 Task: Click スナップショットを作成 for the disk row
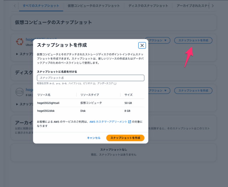pyautogui.click(x=193, y=91)
